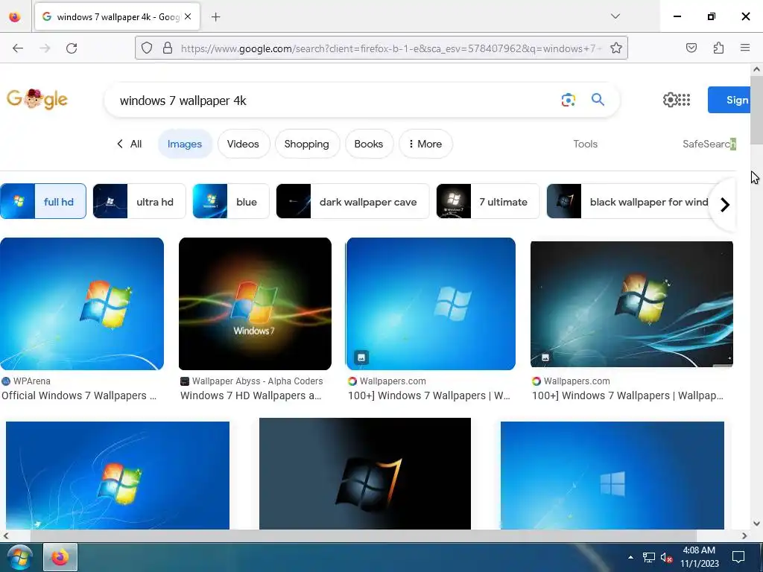Image resolution: width=763 pixels, height=572 pixels.
Task: Click the muted volume tray icon
Action: tap(666, 557)
